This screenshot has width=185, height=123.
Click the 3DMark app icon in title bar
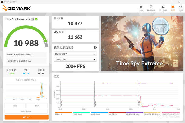[2, 2]
